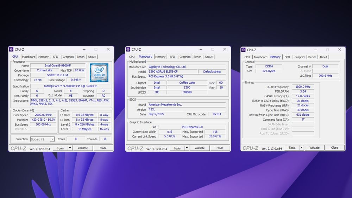Select SPD tab in the right Memory window
Viewport: 352px width, 198px height.
[x=287, y=57]
